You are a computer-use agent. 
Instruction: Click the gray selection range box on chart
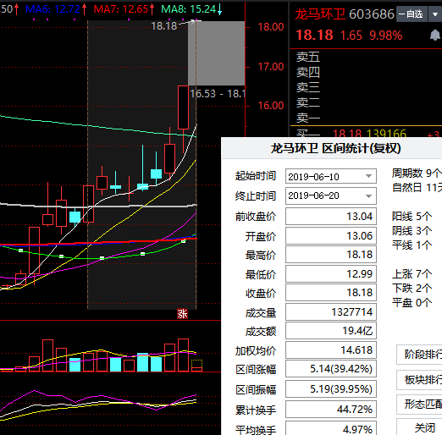pyautogui.click(x=216, y=53)
